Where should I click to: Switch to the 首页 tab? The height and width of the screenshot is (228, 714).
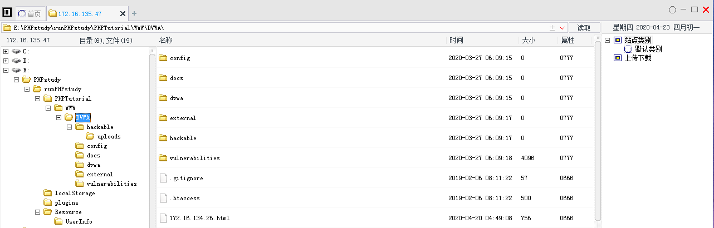[30, 13]
